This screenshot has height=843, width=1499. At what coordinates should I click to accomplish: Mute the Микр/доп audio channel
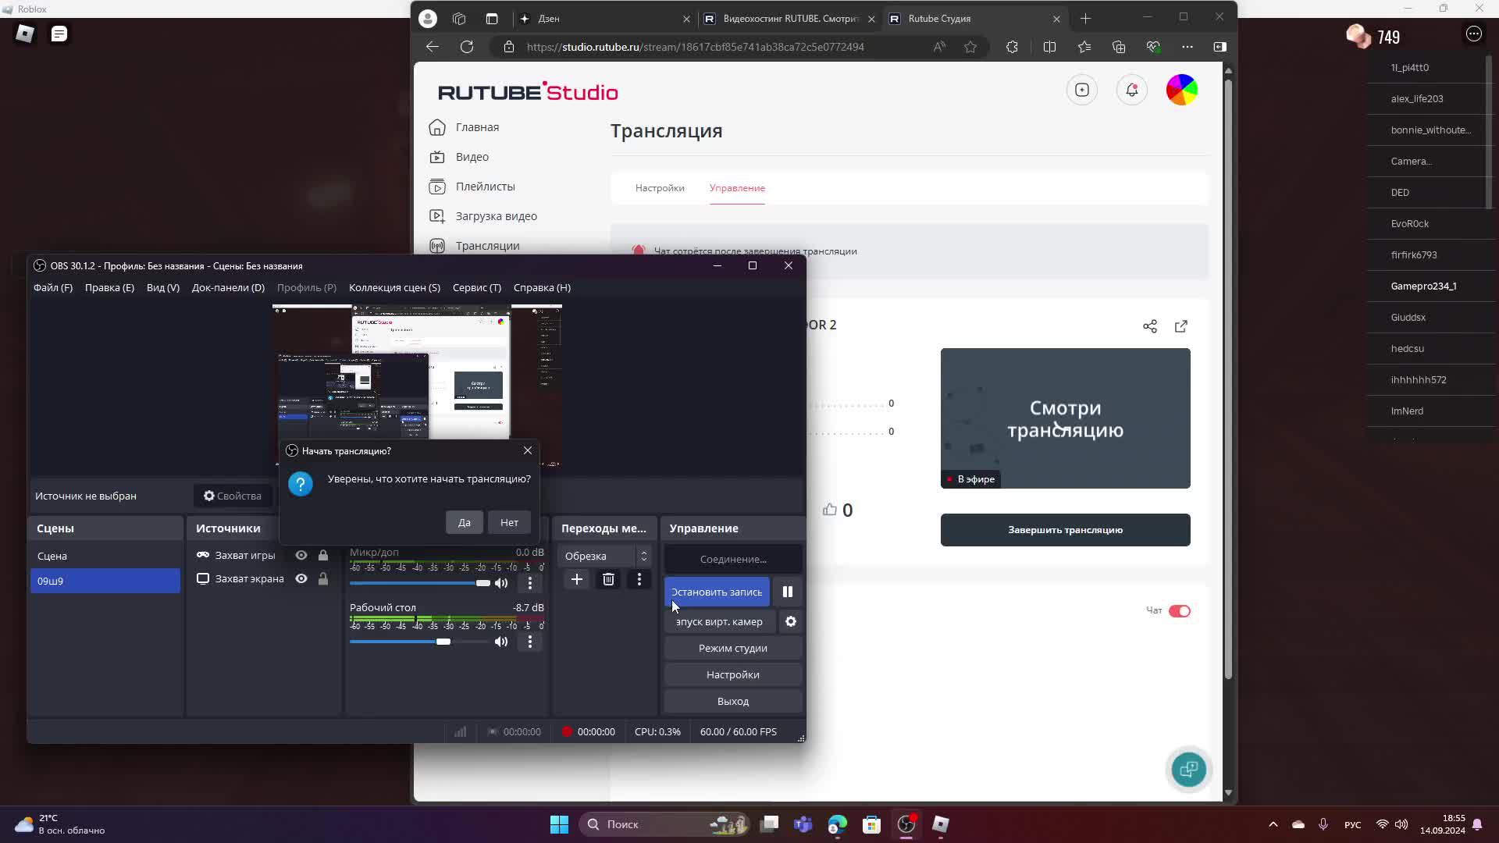click(501, 583)
